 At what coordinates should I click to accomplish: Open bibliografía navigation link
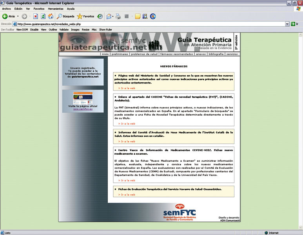coord(216,54)
